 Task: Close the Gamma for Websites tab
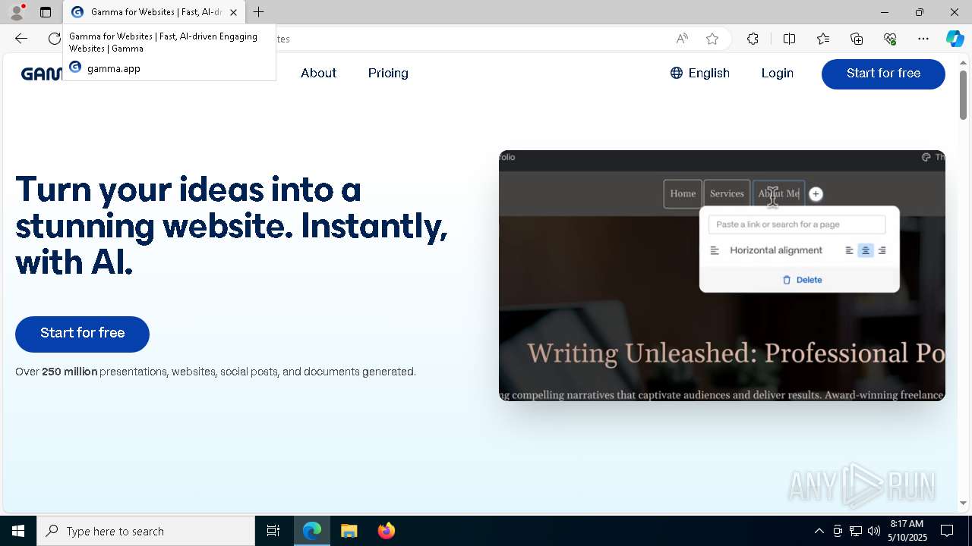click(233, 12)
